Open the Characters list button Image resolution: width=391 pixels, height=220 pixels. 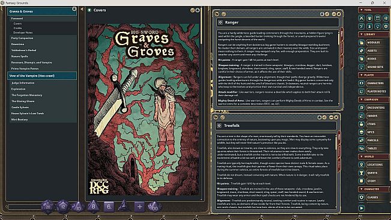click(x=377, y=83)
